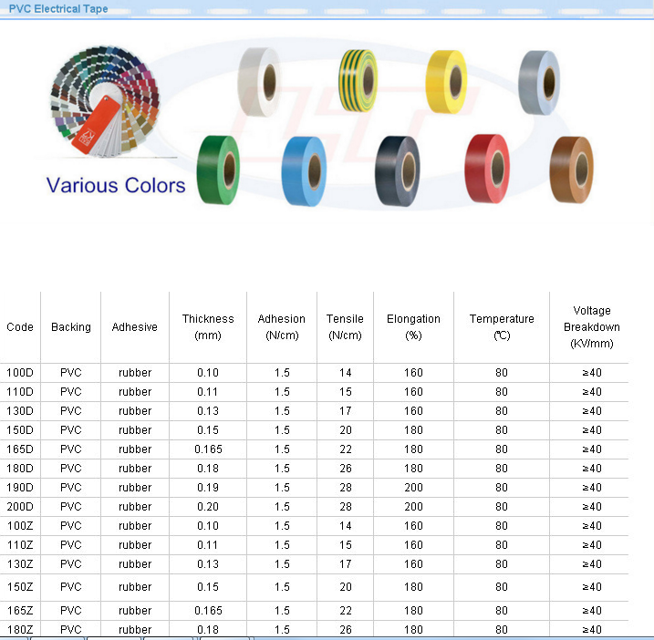Image resolution: width=654 pixels, height=640 pixels.
Task: Select code cell '100Z'
Action: click(x=20, y=526)
